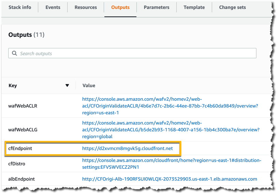
Task: Select the wafWebACLG key cell
Action: (x=23, y=130)
